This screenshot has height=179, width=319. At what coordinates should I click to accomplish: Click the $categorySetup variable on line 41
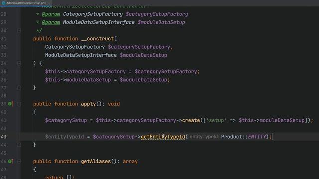click(66, 120)
